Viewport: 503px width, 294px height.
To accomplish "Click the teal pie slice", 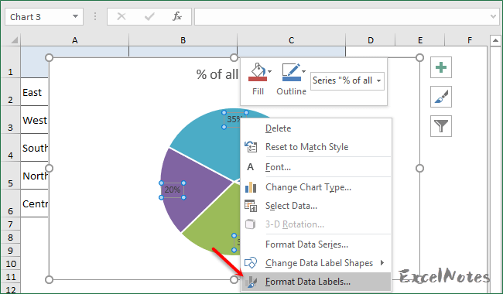I will click(x=208, y=141).
